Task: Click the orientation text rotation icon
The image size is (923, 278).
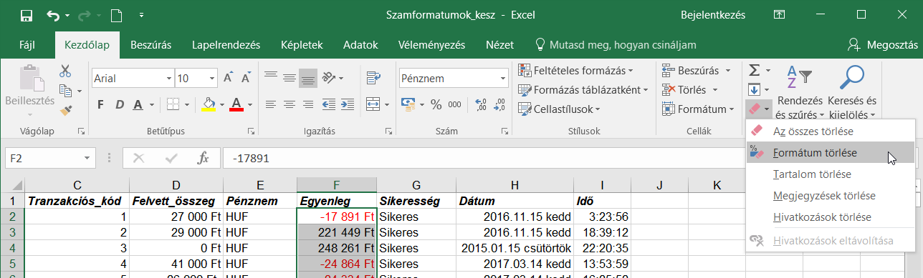Action: point(327,77)
